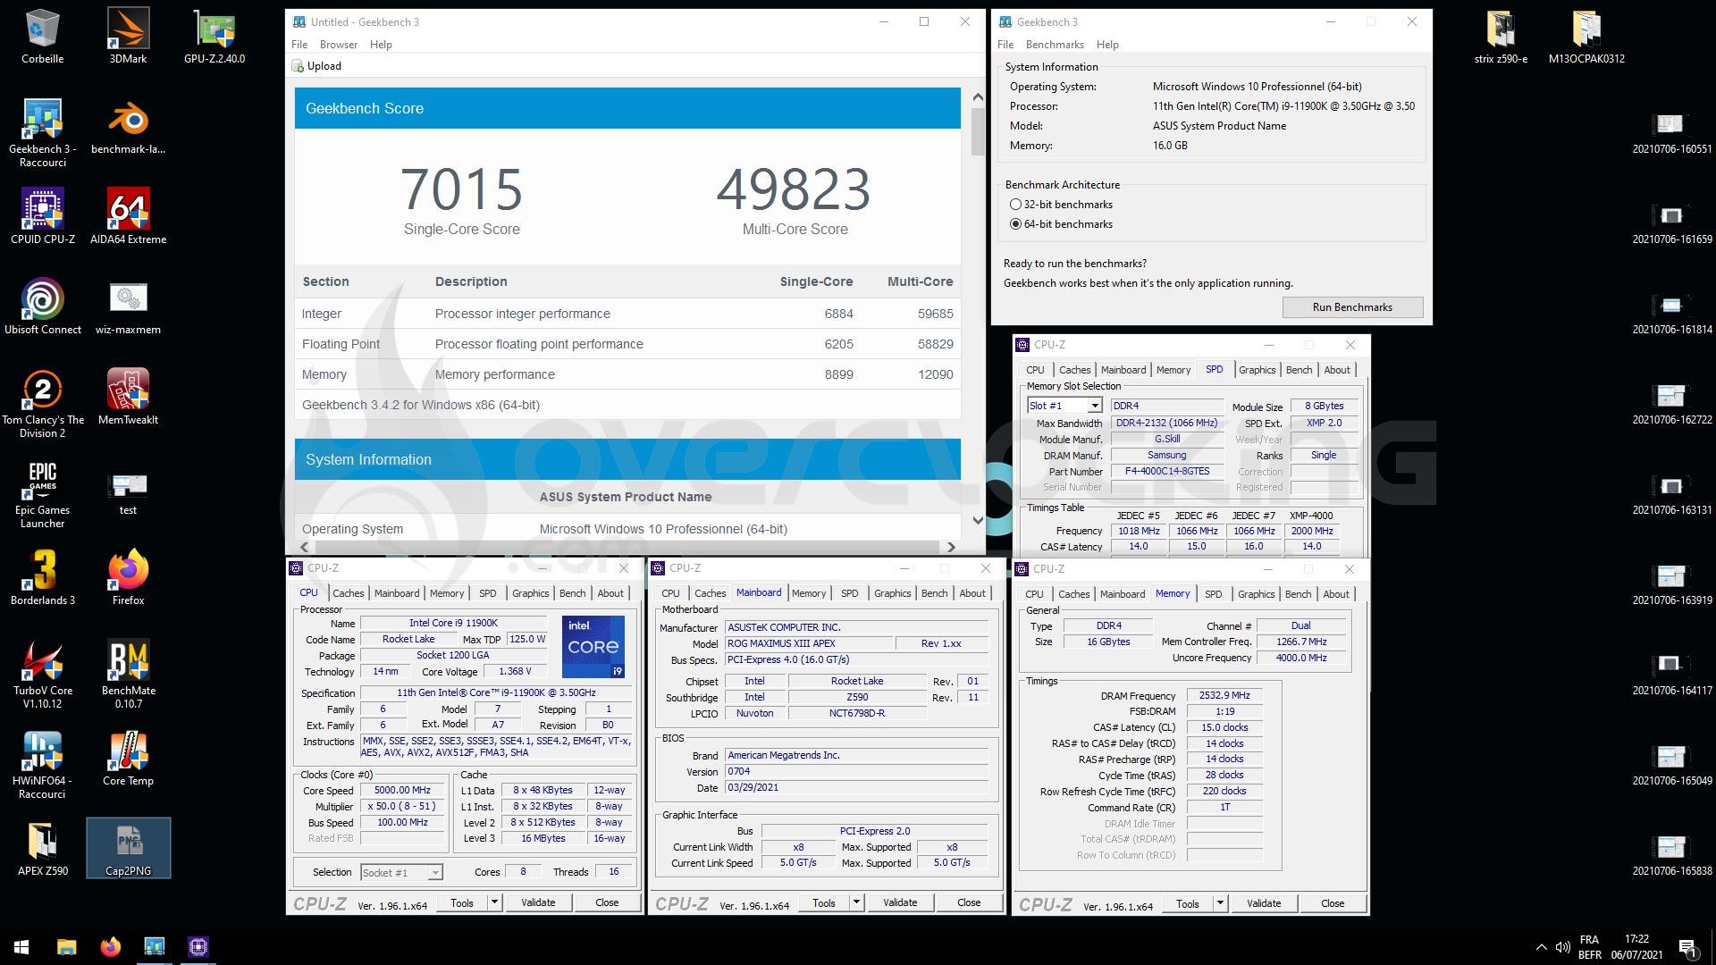The height and width of the screenshot is (965, 1716).
Task: Expand Tools dropdown in Memory window
Action: click(1219, 903)
